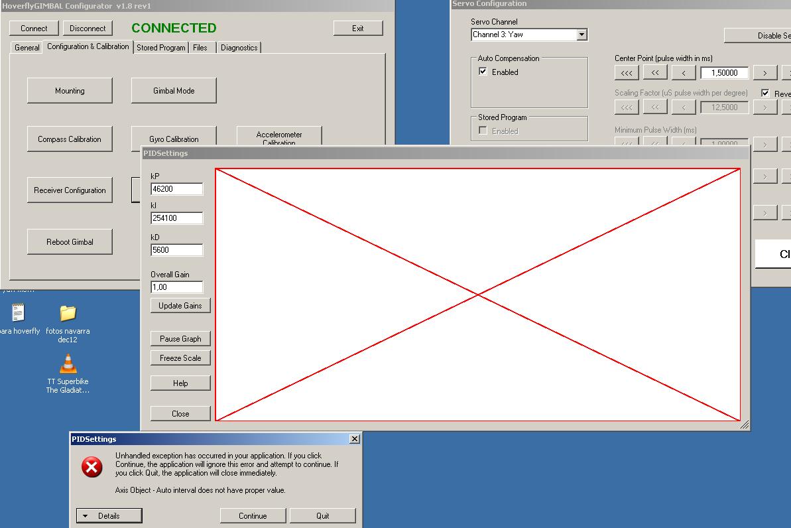791x528 pixels.
Task: Open the Servo Channel dropdown
Action: [x=581, y=34]
